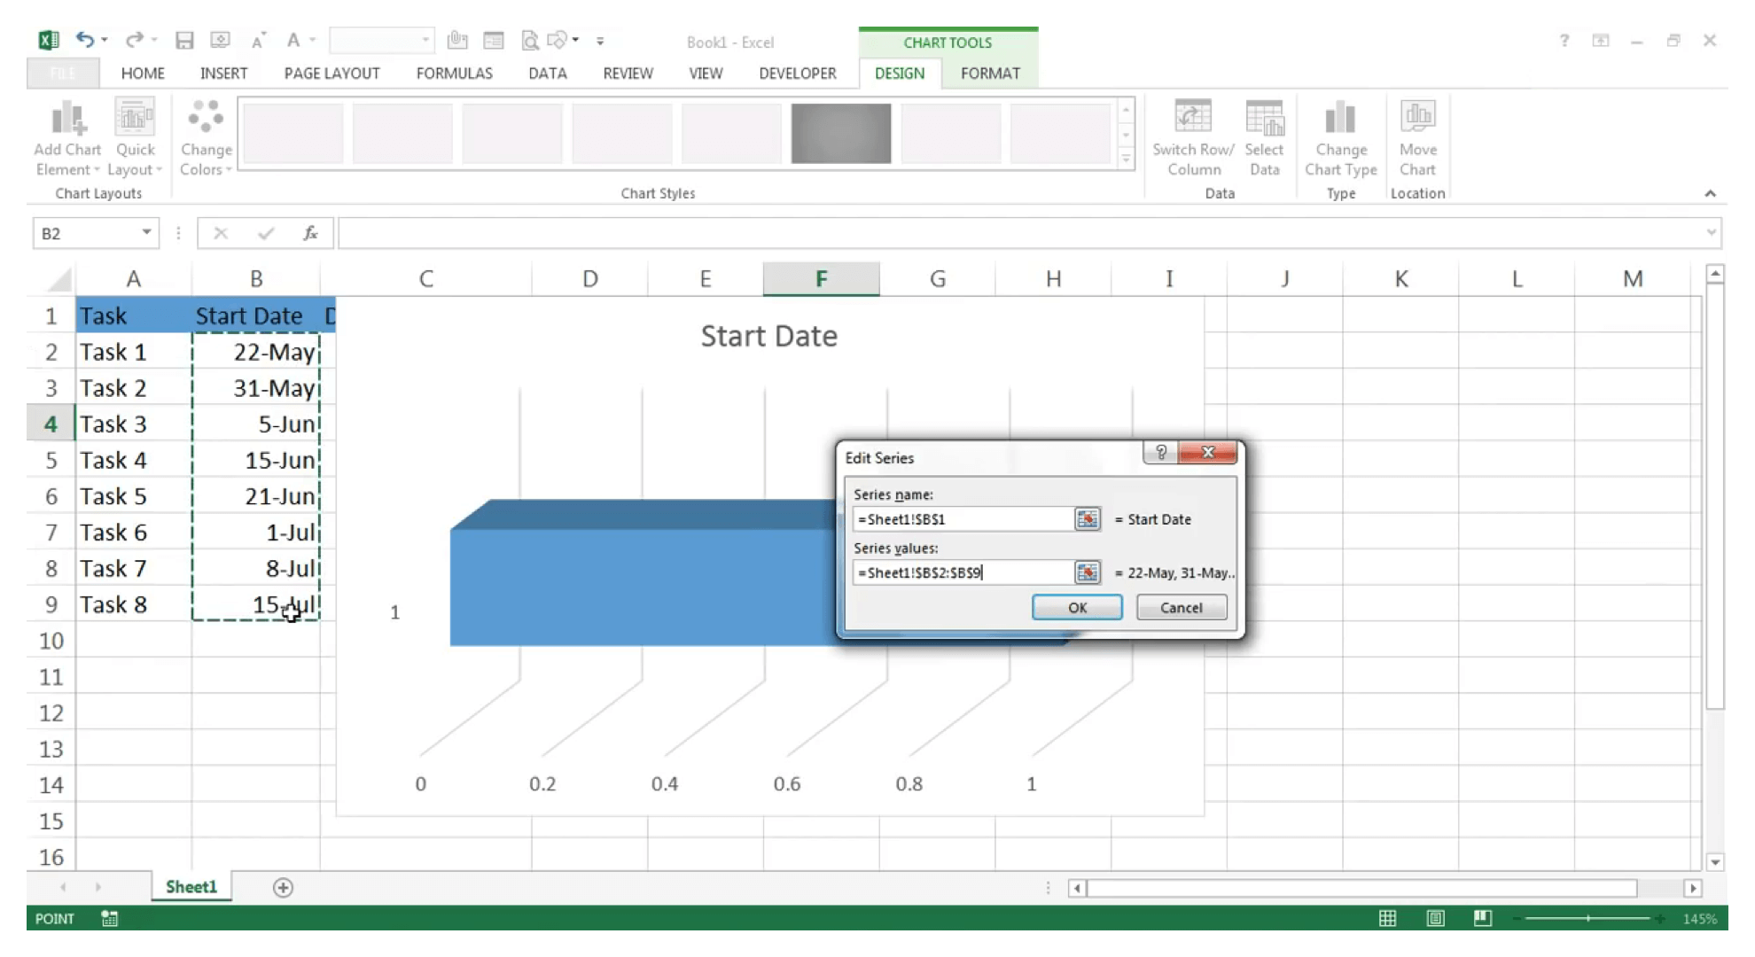Viewport: 1755px width, 957px height.
Task: Click the series range picker icon next to Series name
Action: point(1084,518)
